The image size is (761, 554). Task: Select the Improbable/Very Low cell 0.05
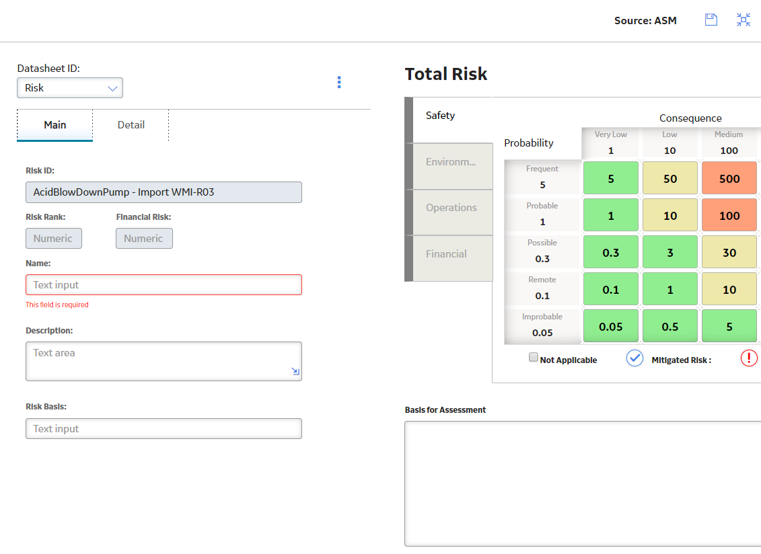point(610,326)
